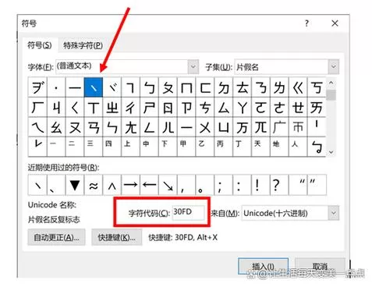The image size is (372, 287).
Task: Pick recently used : colon symbol
Action: pos(243,185)
